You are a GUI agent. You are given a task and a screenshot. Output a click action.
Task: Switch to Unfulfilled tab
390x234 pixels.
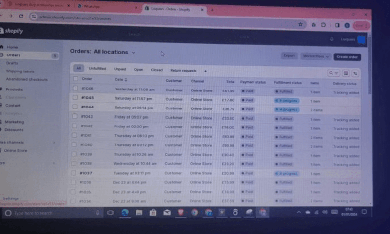[x=97, y=68]
